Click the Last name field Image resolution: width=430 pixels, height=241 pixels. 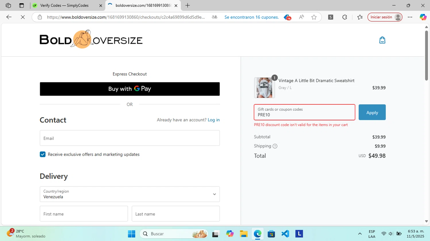coord(176,214)
